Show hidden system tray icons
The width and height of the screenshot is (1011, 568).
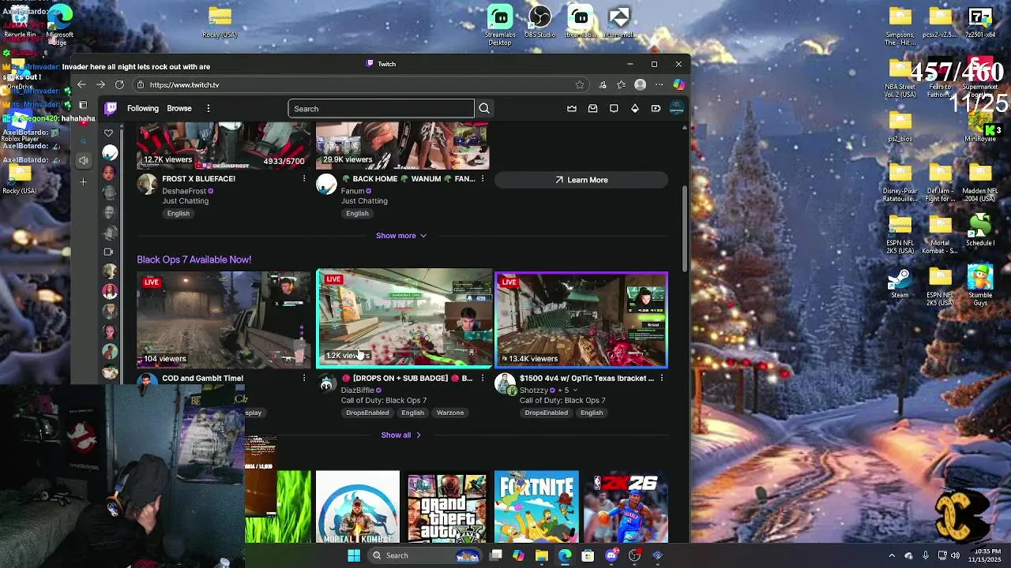click(x=892, y=555)
